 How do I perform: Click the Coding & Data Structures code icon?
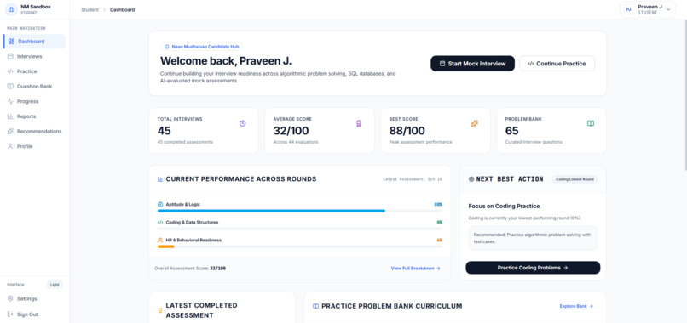coord(160,223)
